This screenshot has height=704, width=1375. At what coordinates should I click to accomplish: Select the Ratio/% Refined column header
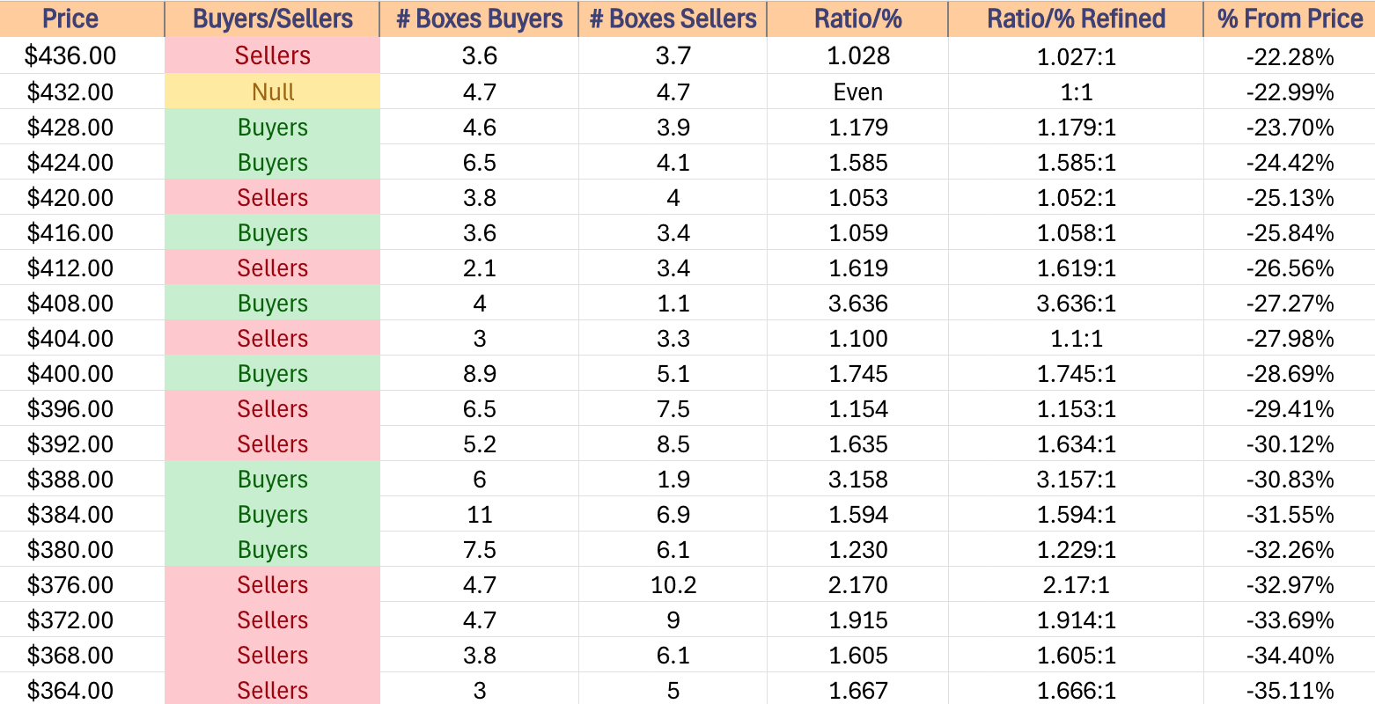pos(1076,18)
